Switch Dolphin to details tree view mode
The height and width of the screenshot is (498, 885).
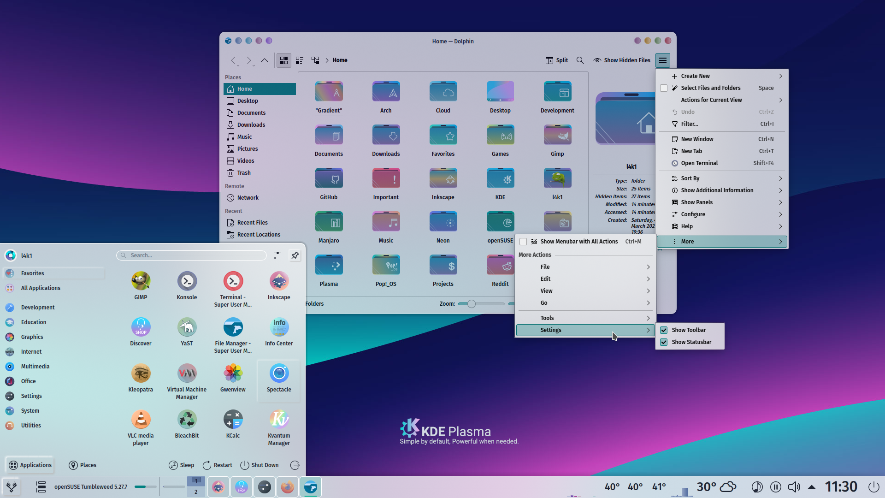(x=315, y=60)
